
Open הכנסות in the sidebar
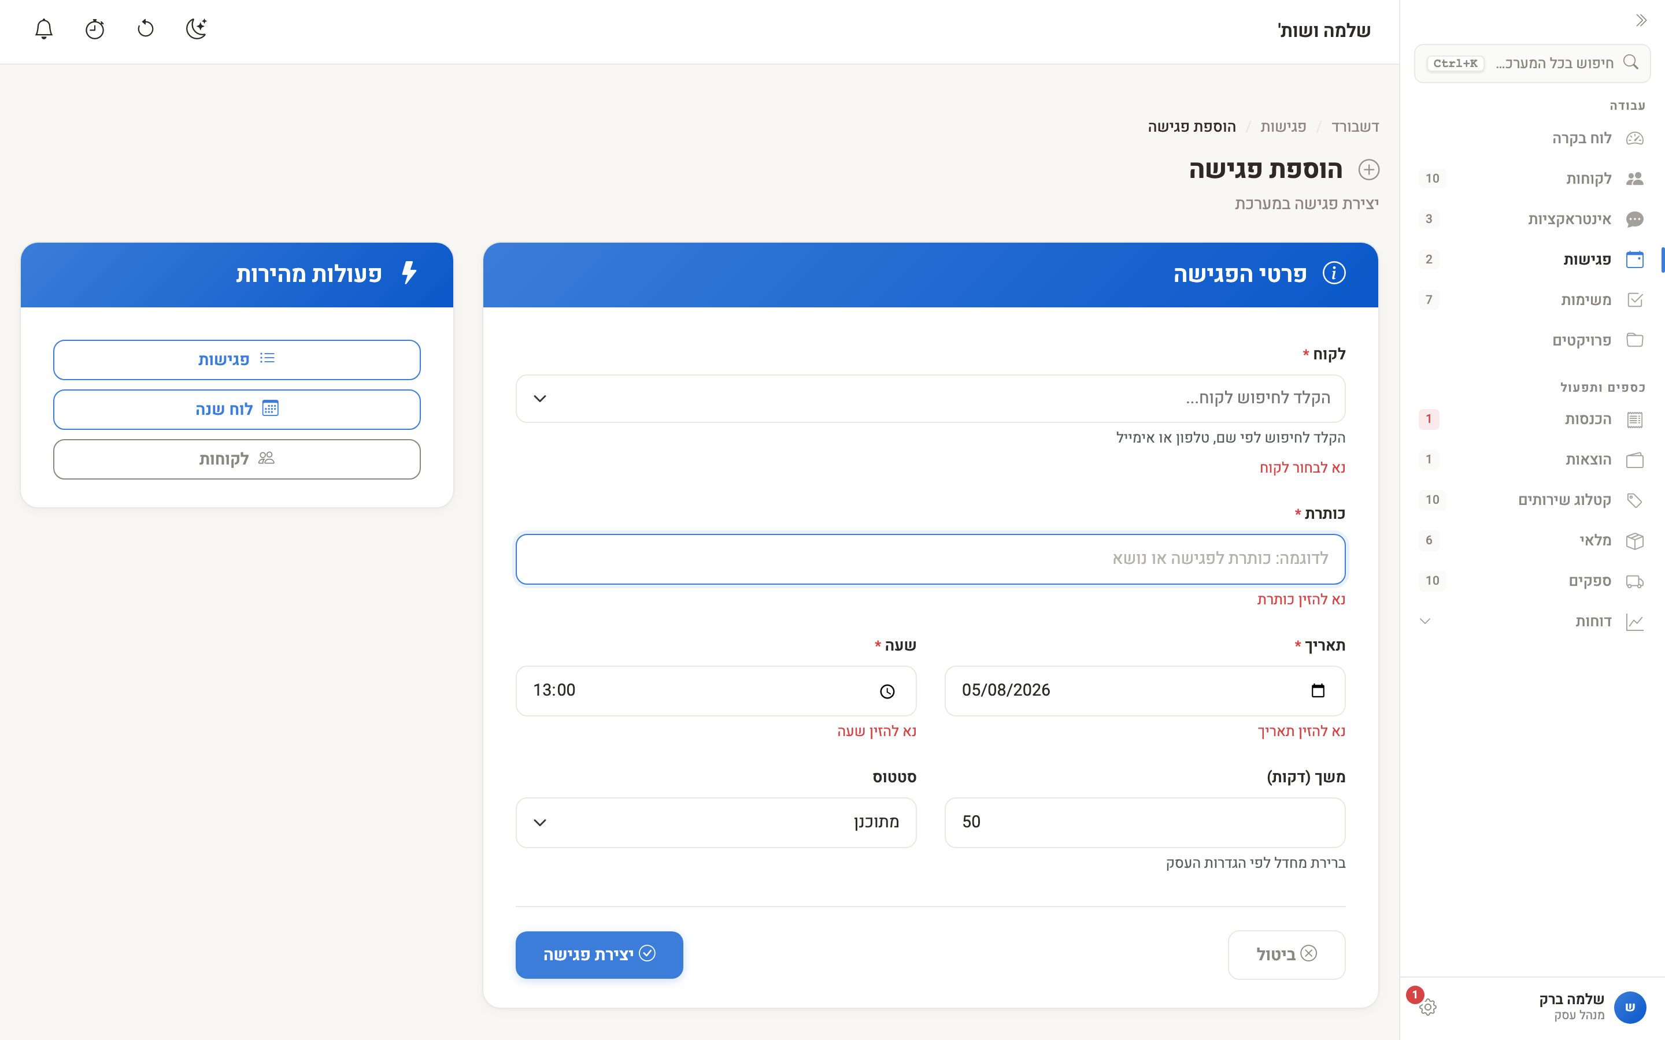click(x=1532, y=419)
